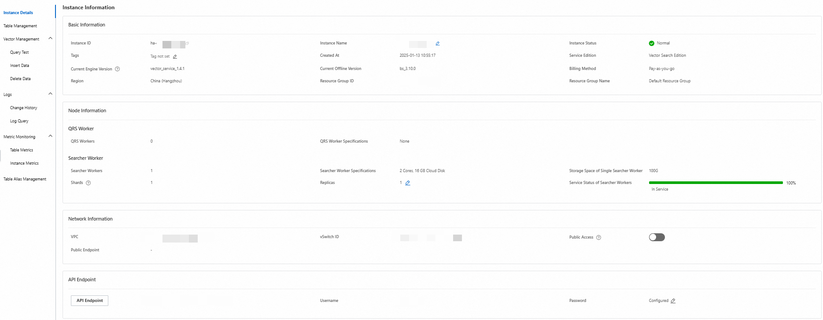View Change History logs
Image resolution: width=823 pixels, height=320 pixels.
coord(23,108)
